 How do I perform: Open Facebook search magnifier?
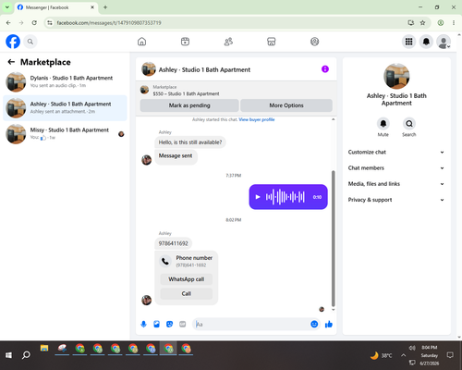30,42
